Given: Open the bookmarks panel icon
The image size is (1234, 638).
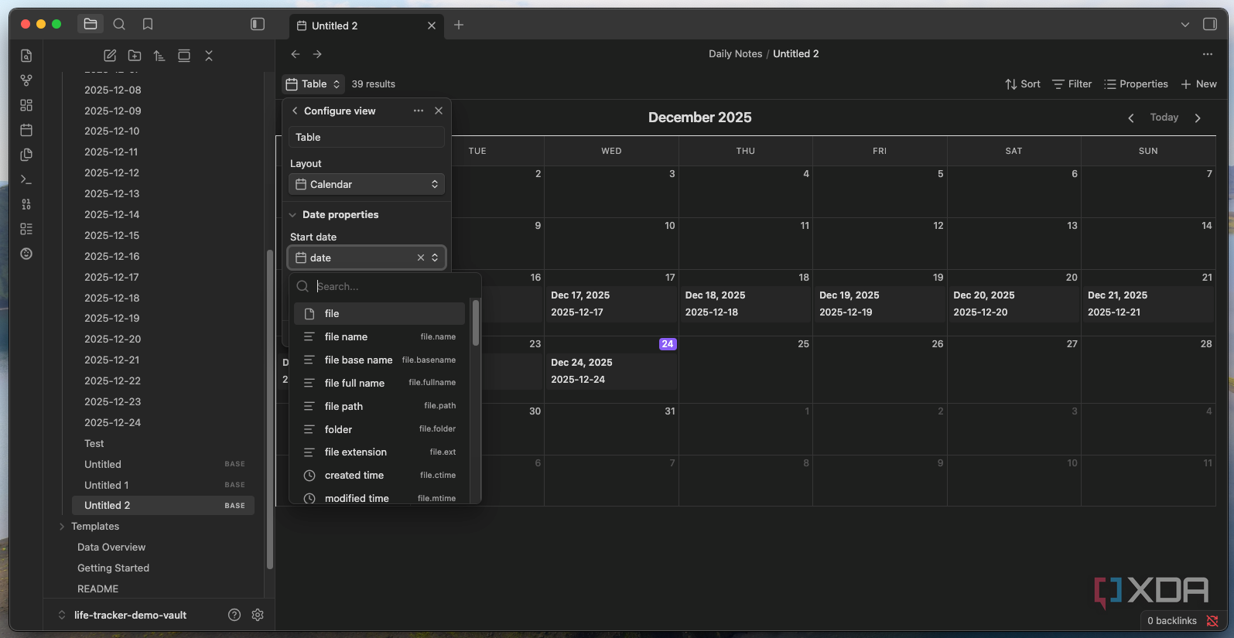Looking at the screenshot, I should tap(148, 24).
